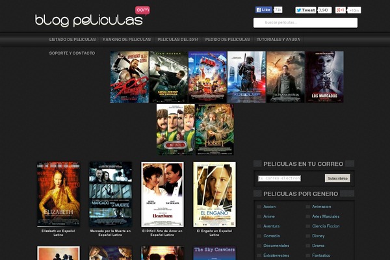The width and height of the screenshot is (390, 260).
Task: Click Elizabeth en Español Latino link
Action: (58, 233)
